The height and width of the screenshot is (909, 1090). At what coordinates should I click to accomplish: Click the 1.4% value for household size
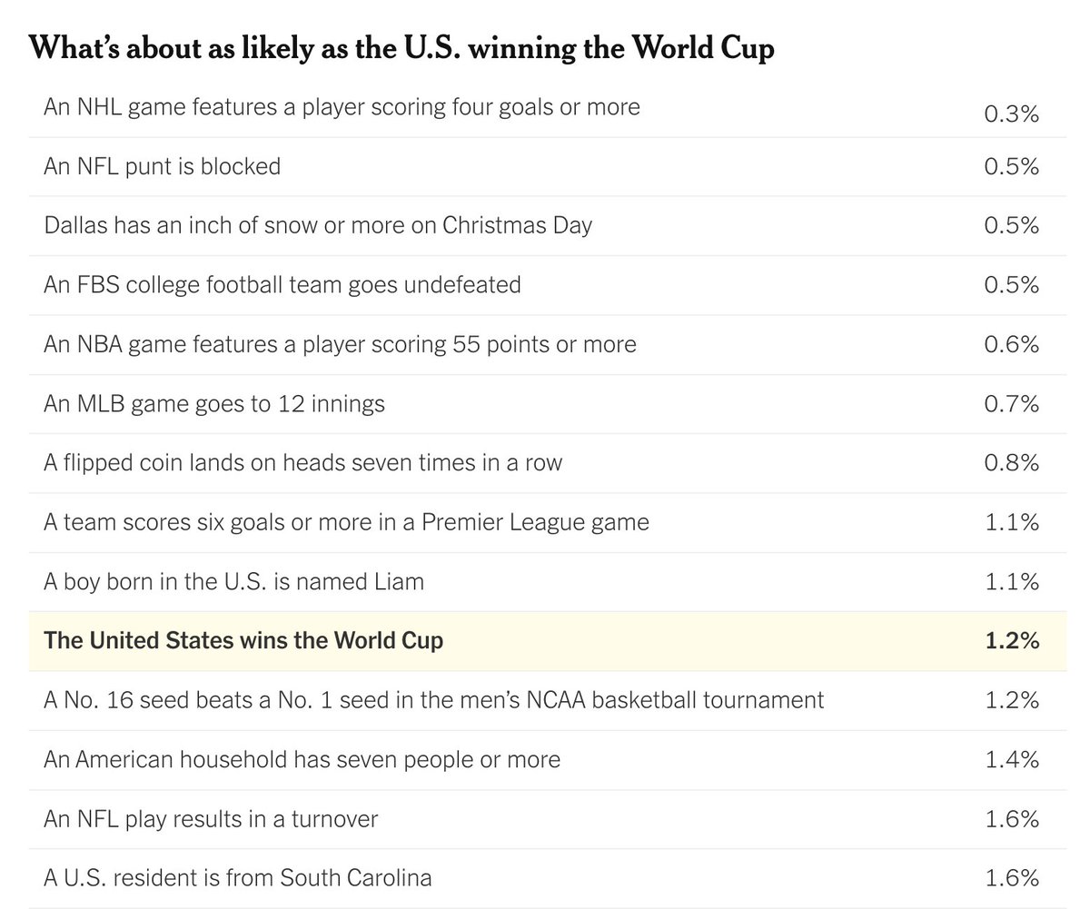(1012, 759)
